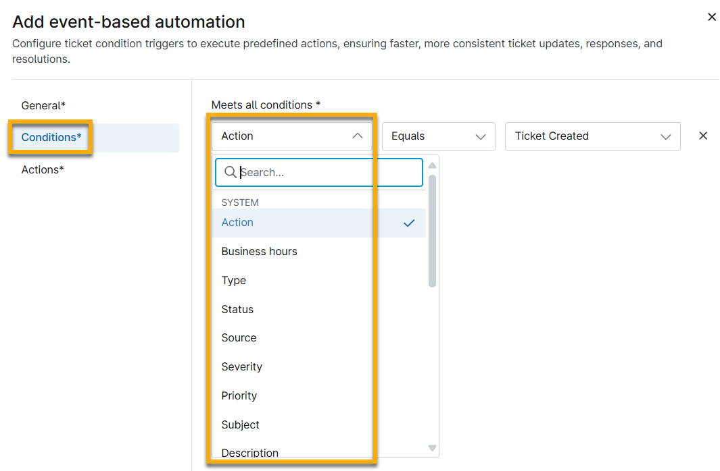720x471 pixels.
Task: Choose the Severity condition option
Action: click(241, 366)
